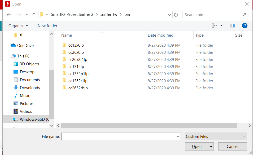Toggle the preview pane icon

tap(233, 26)
